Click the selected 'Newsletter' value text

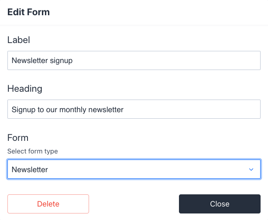(30, 170)
